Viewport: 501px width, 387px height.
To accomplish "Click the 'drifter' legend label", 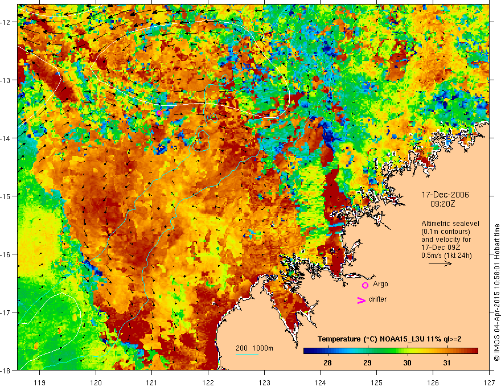I will 377,299.
